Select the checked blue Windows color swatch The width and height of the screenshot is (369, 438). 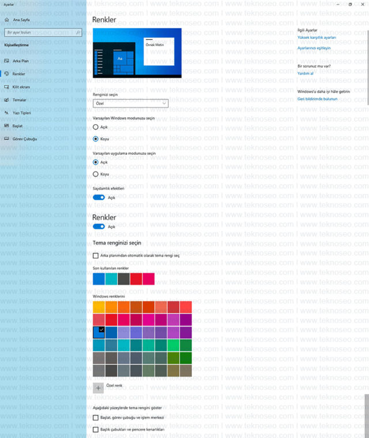click(x=99, y=332)
